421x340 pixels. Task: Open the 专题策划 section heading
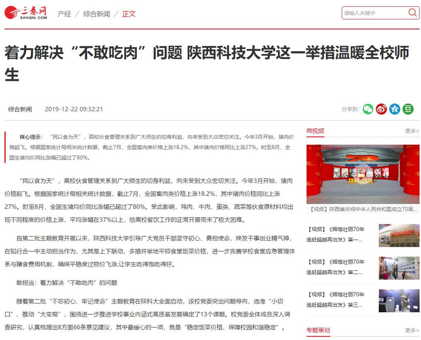318,330
